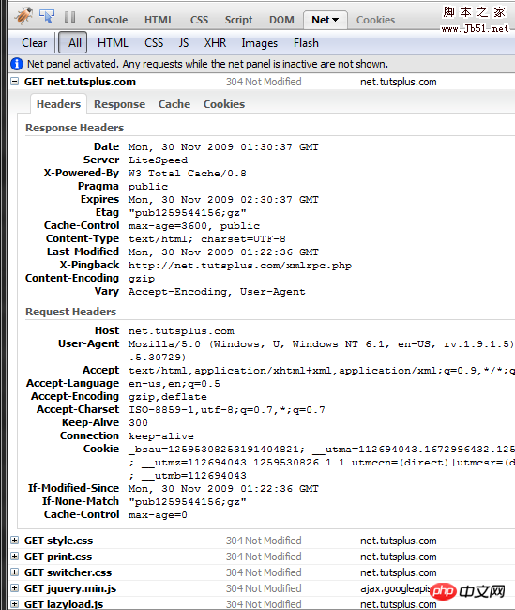Click the Accept-Language value en-us,en;q=0.5
Screen dimensions: 515x610
click(x=174, y=384)
